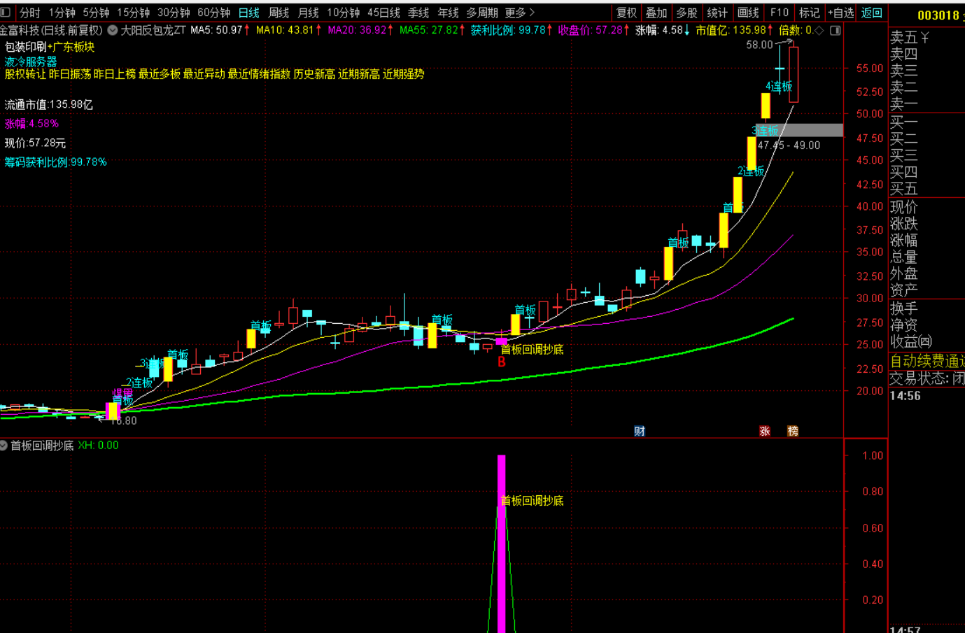Click 收盘价: 57.28 in header
The height and width of the screenshot is (633, 965).
590,31
